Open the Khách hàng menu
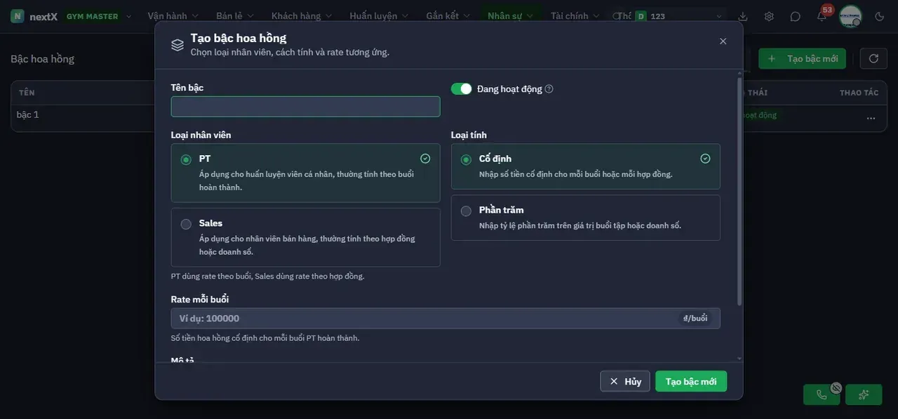This screenshot has width=898, height=419. pos(302,16)
